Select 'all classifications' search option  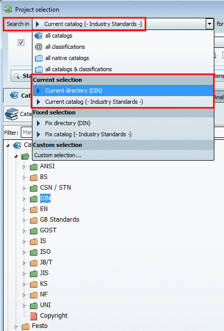tap(123, 47)
